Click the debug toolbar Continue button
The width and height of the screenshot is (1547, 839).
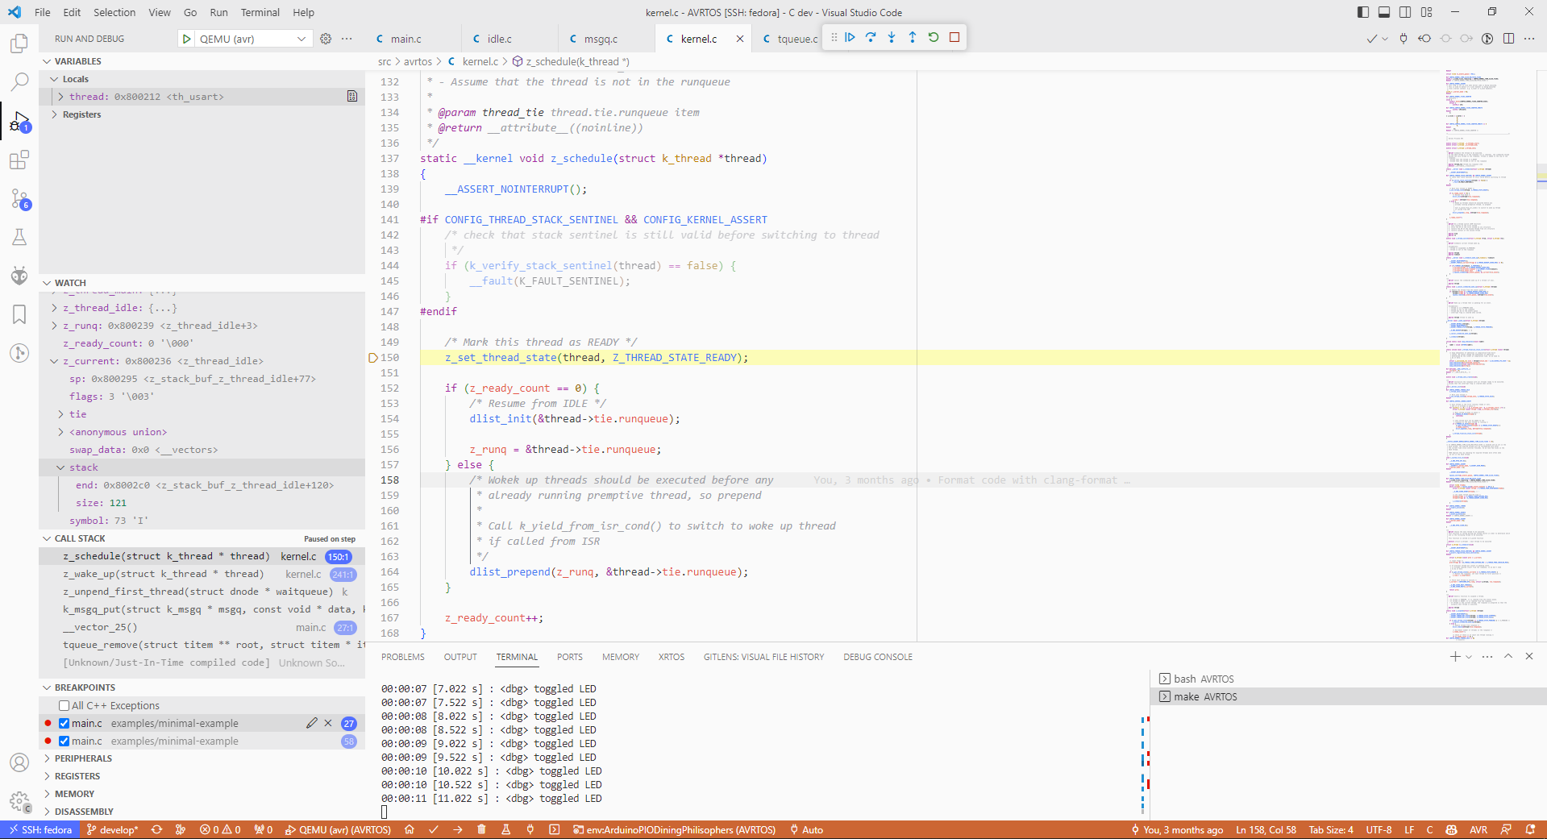[x=850, y=37]
